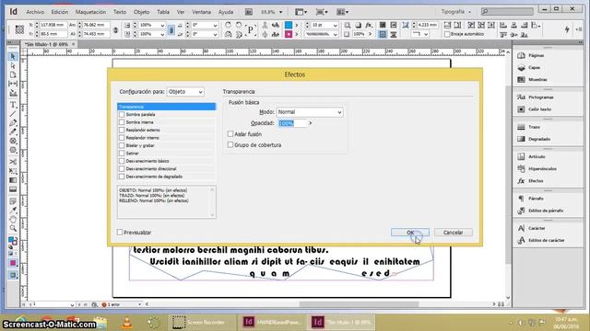Enable the Bisel y grabar checkbox

122,145
